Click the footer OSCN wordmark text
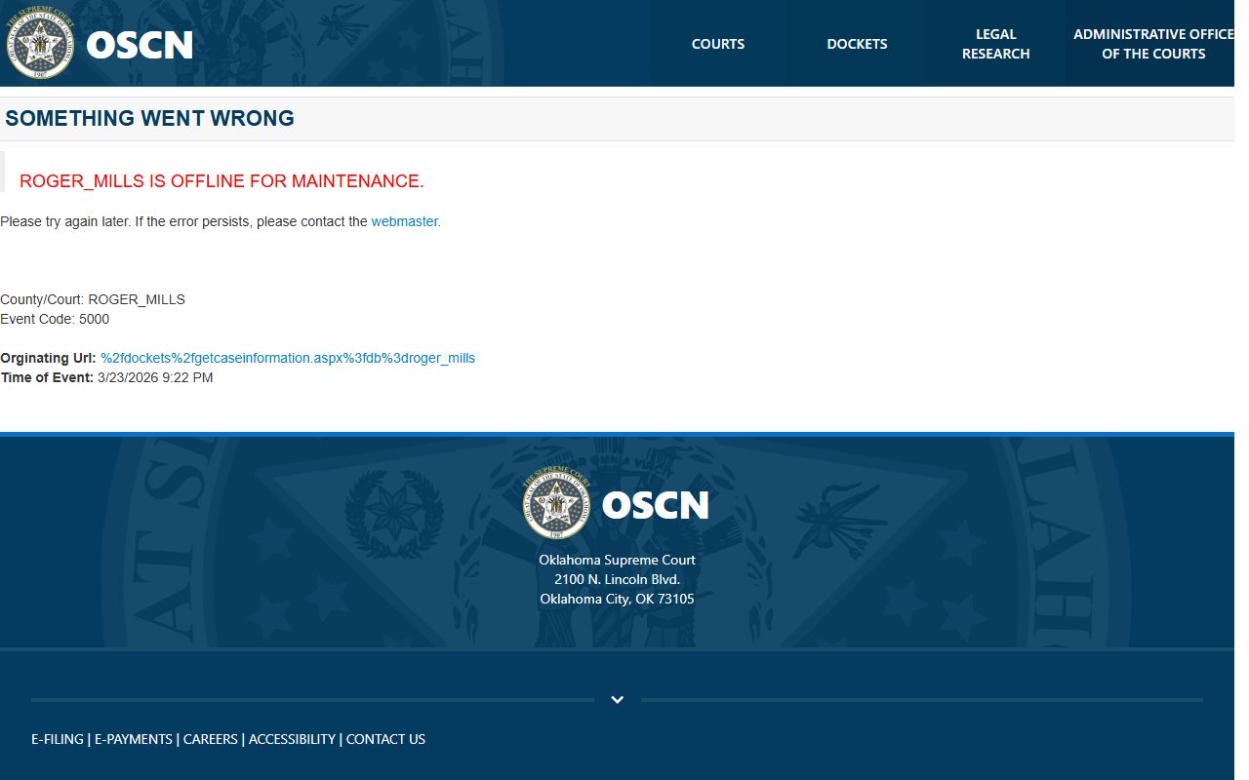1249x780 pixels. pyautogui.click(x=655, y=505)
